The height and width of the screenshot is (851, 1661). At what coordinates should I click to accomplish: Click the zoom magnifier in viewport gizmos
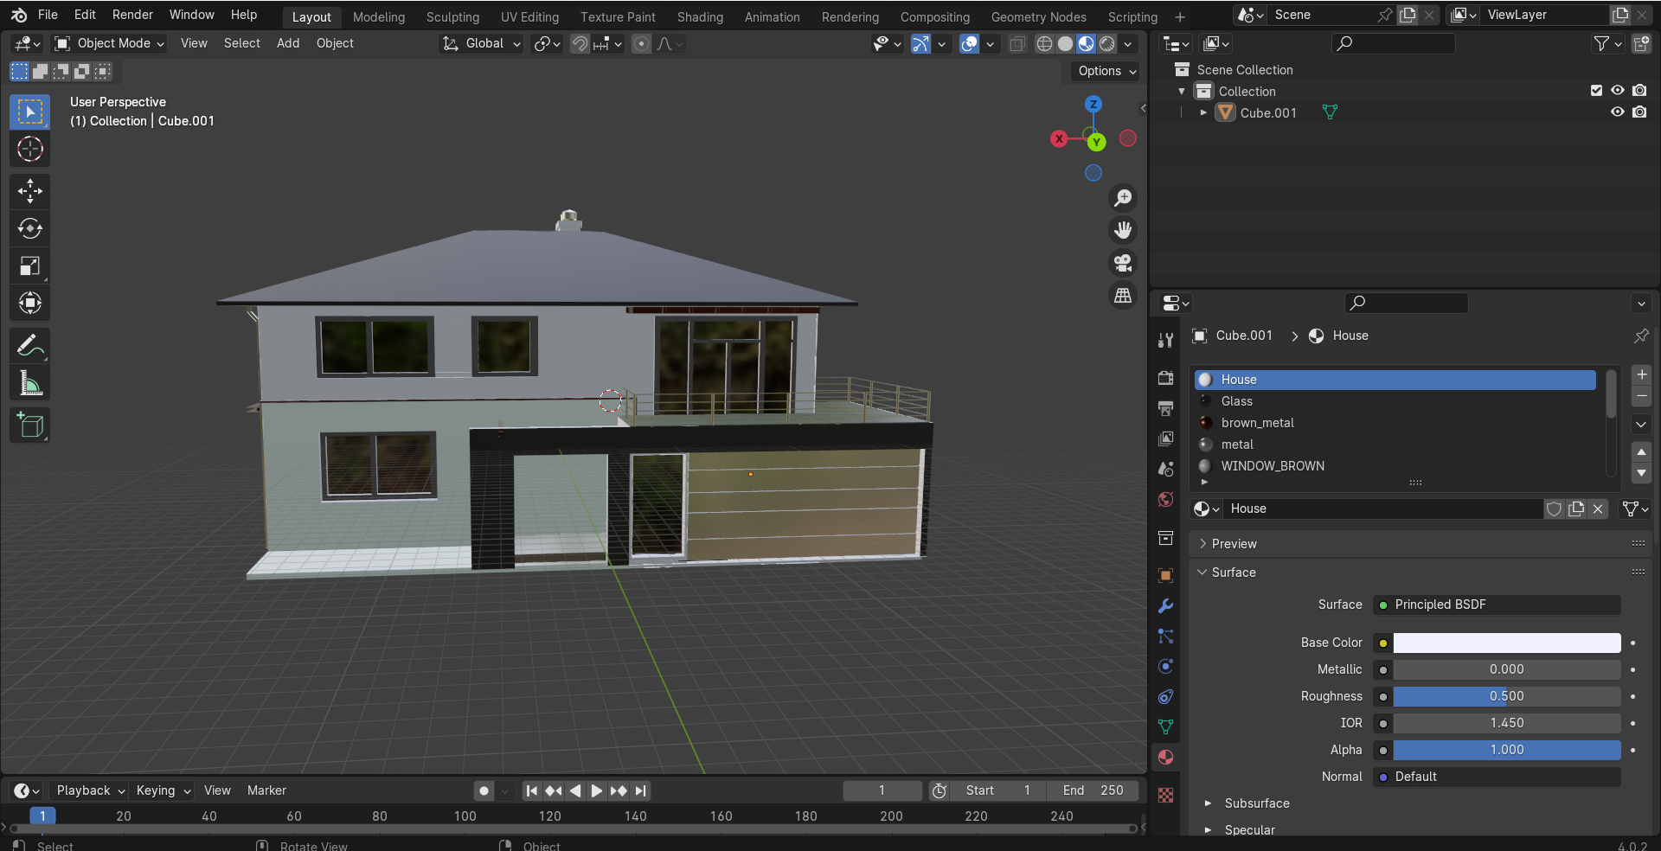coord(1122,198)
